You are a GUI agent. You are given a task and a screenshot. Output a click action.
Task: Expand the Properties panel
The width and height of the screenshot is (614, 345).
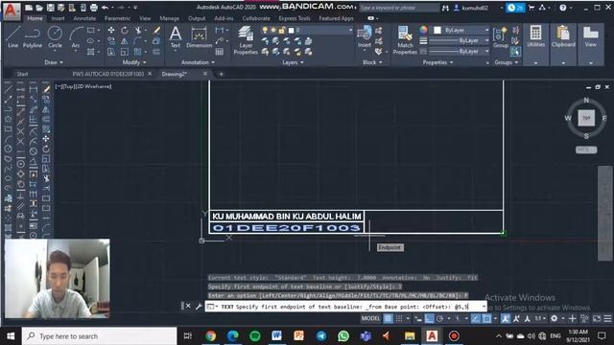[437, 62]
